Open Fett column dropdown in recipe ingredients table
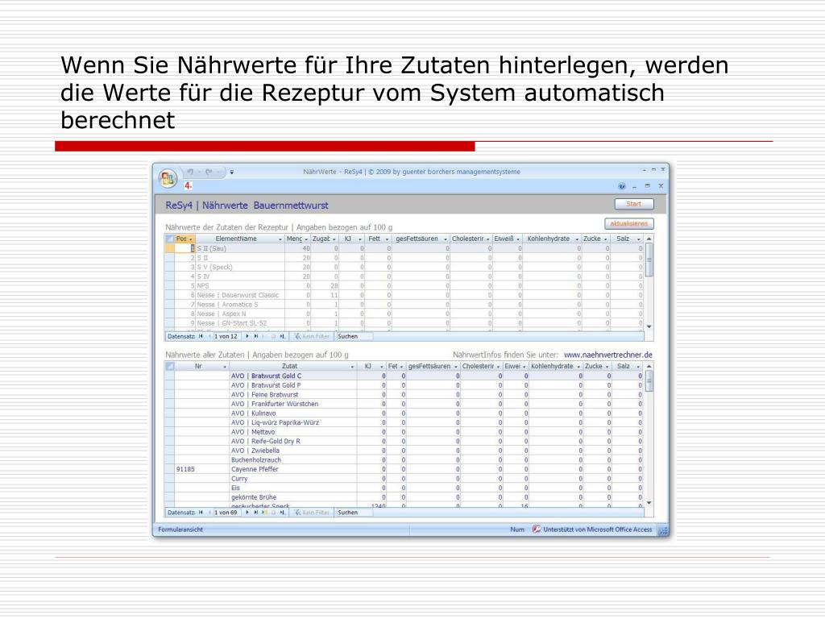 coord(387,239)
